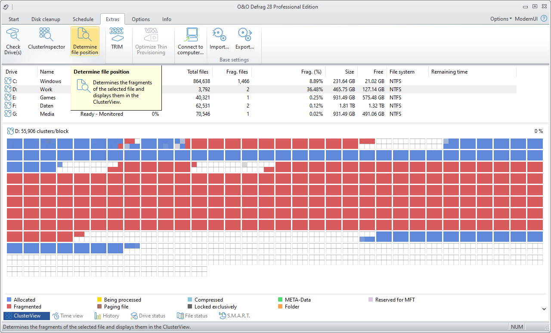The image size is (551, 333).
Task: Expand the Options dropdown at top right
Action: 501,19
